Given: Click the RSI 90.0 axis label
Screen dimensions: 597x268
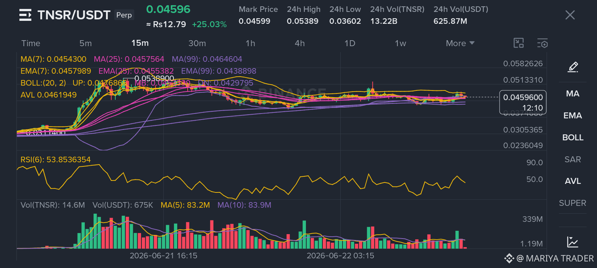Looking at the screenshot, I should click(x=534, y=163).
